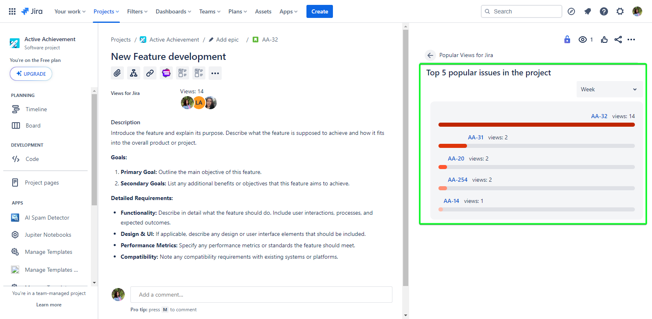Click the link issue chain icon
The width and height of the screenshot is (652, 319).
(150, 73)
